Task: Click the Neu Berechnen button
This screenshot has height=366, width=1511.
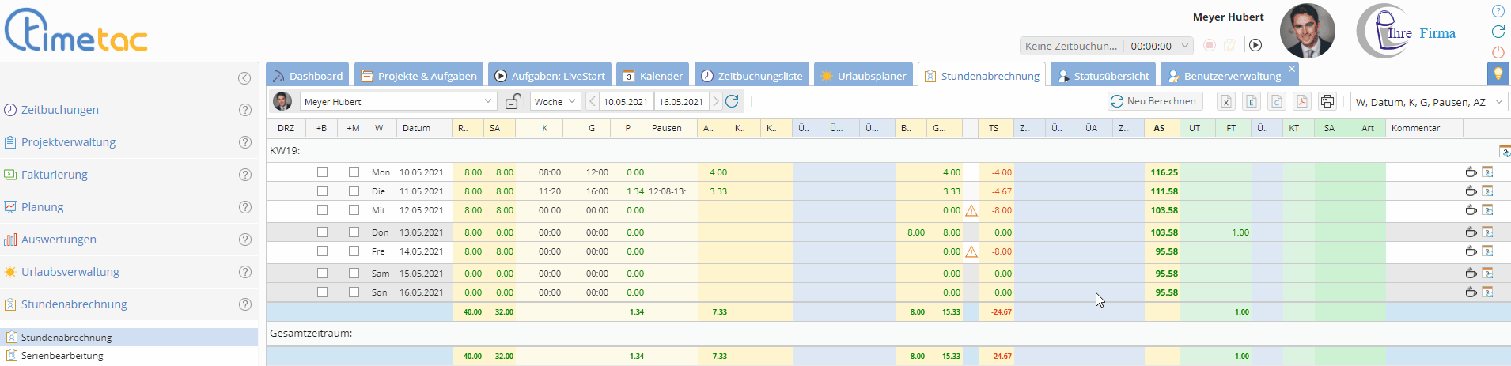Action: (1155, 101)
